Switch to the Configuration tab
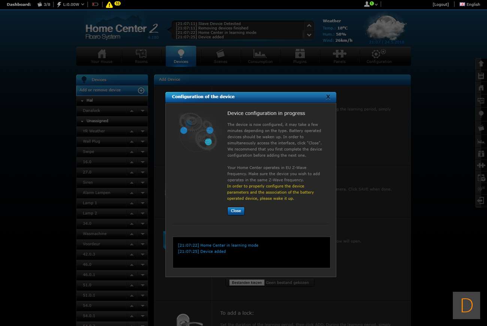Screen dimensions: 487x326 379,56
